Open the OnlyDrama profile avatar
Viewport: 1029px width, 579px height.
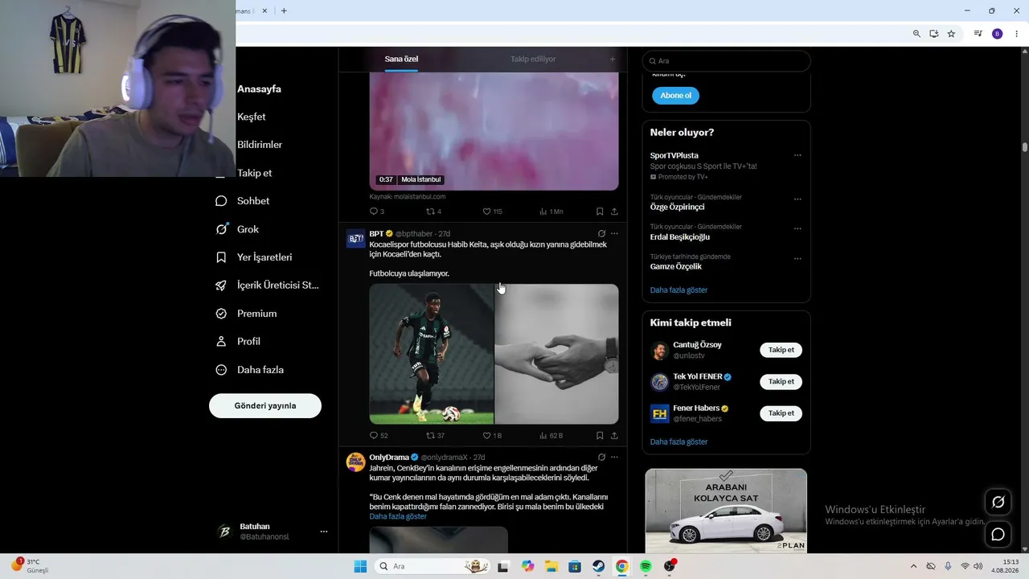[355, 462]
